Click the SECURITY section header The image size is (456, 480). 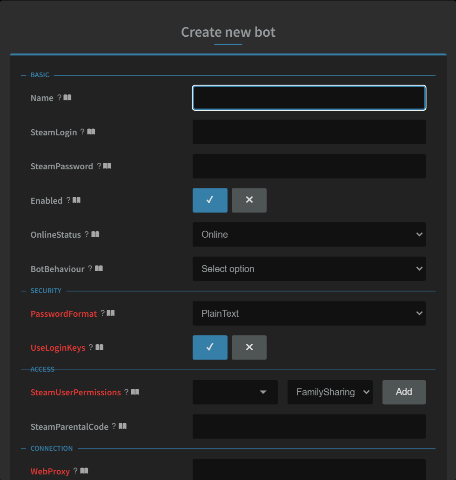click(46, 291)
